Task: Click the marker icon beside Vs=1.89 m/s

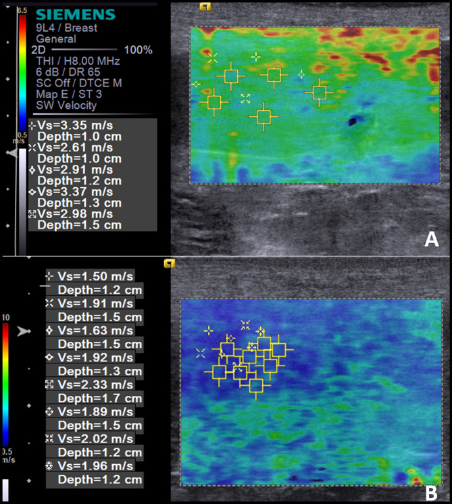Action: (49, 411)
